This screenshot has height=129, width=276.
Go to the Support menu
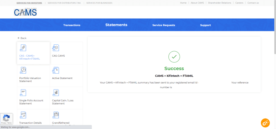[205, 25]
